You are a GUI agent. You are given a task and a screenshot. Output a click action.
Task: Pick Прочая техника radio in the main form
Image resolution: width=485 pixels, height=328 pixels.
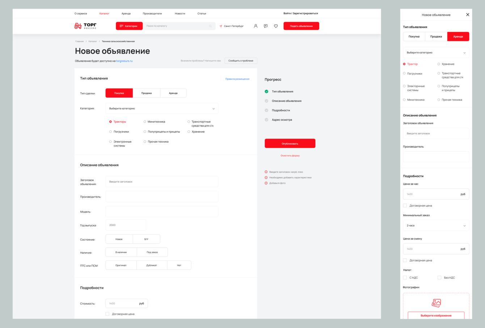[x=145, y=142]
